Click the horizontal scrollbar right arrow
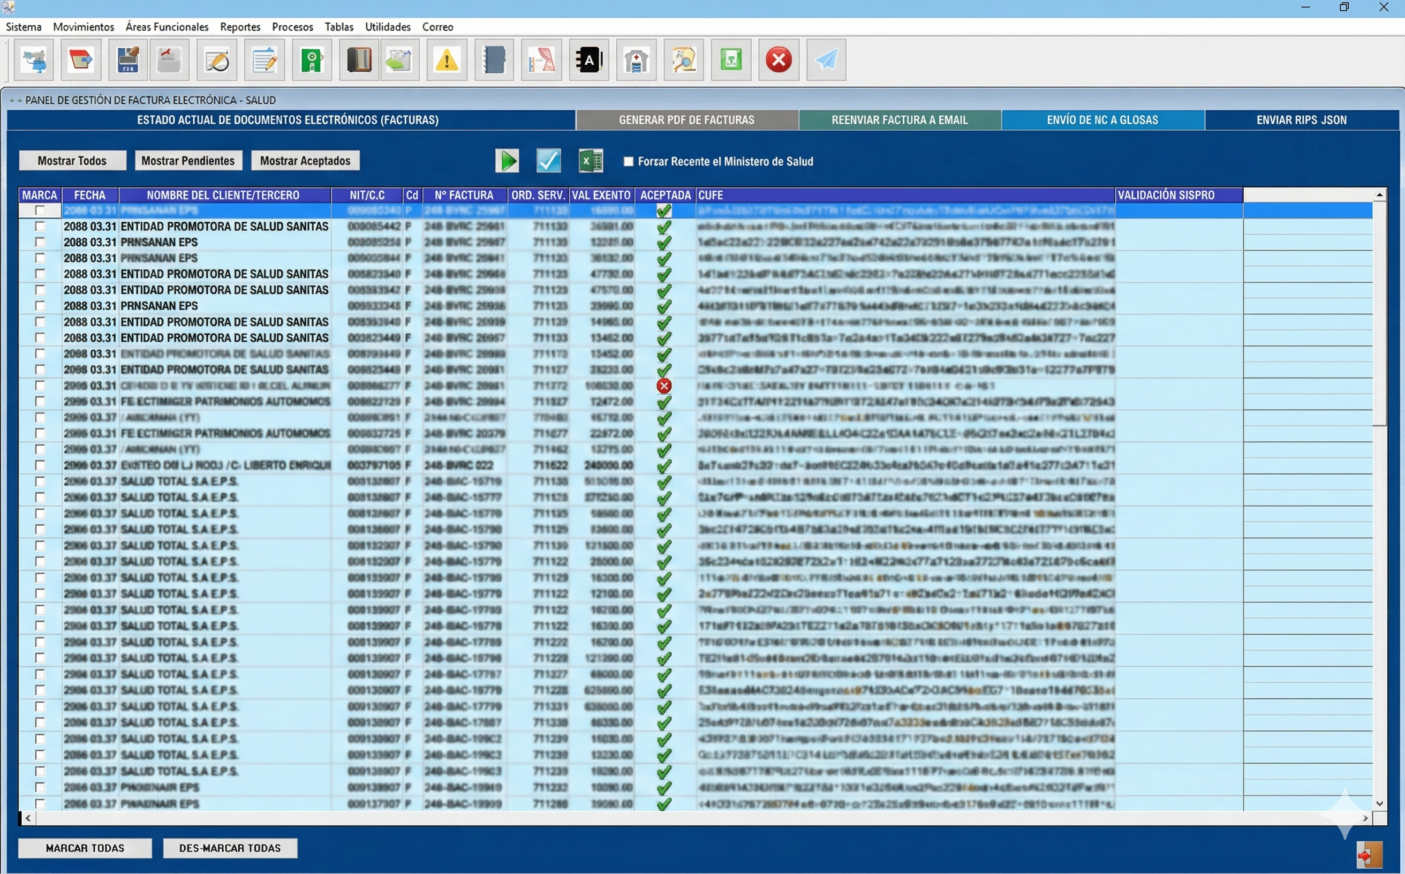This screenshot has width=1405, height=874. tap(1365, 818)
